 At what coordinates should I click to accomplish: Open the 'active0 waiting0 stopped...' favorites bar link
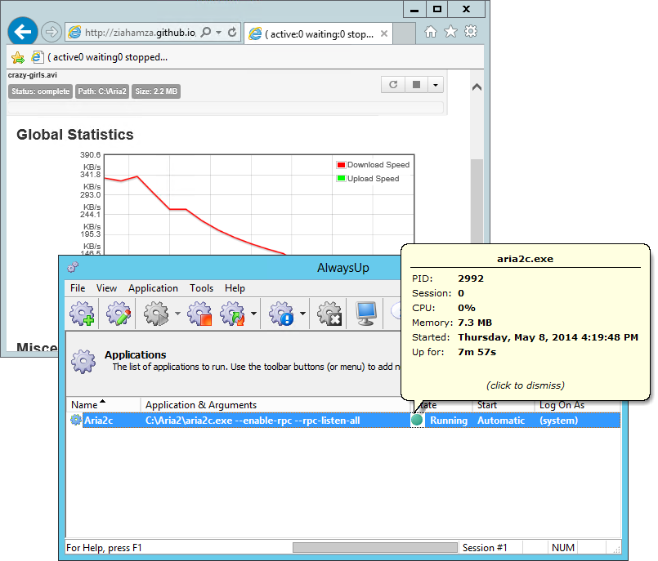coord(100,57)
